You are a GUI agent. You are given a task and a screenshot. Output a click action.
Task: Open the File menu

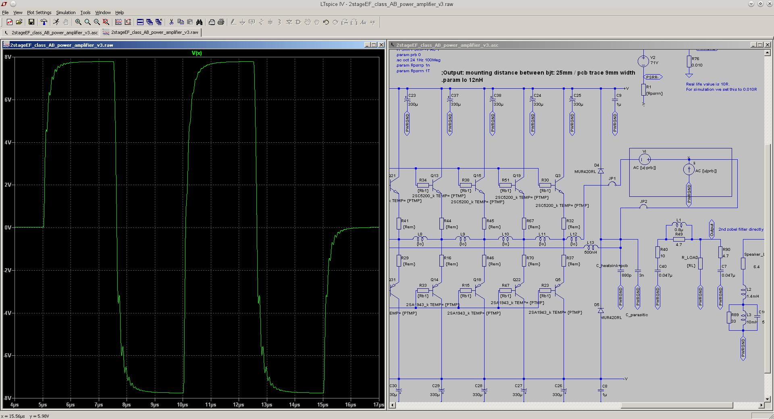5,13
